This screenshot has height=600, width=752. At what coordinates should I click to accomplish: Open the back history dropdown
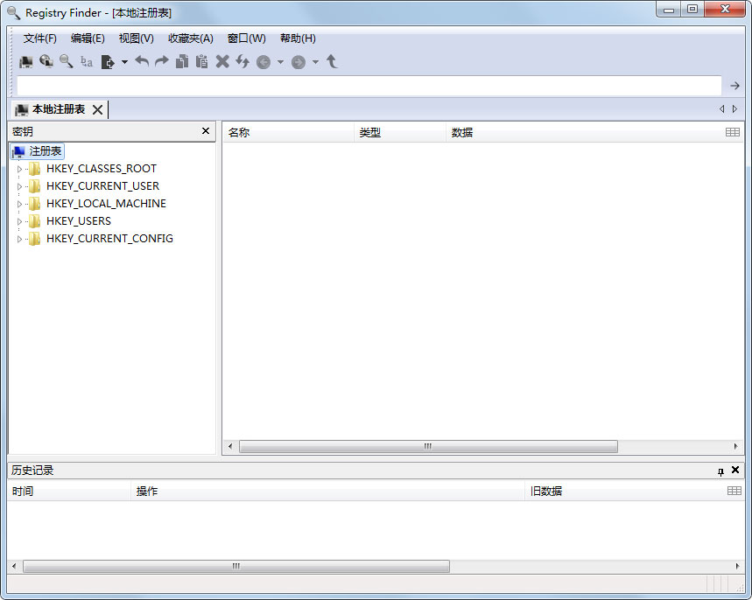280,62
